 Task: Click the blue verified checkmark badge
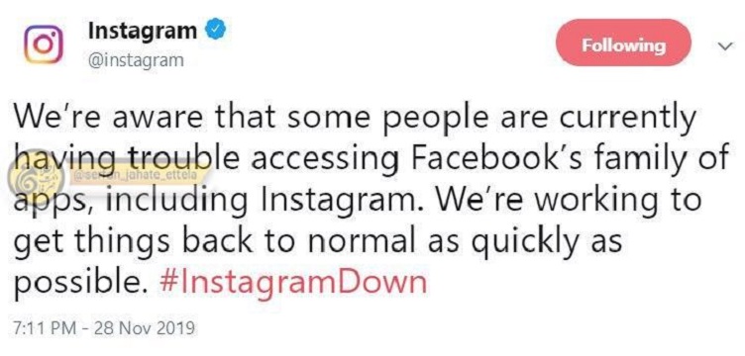click(x=215, y=31)
